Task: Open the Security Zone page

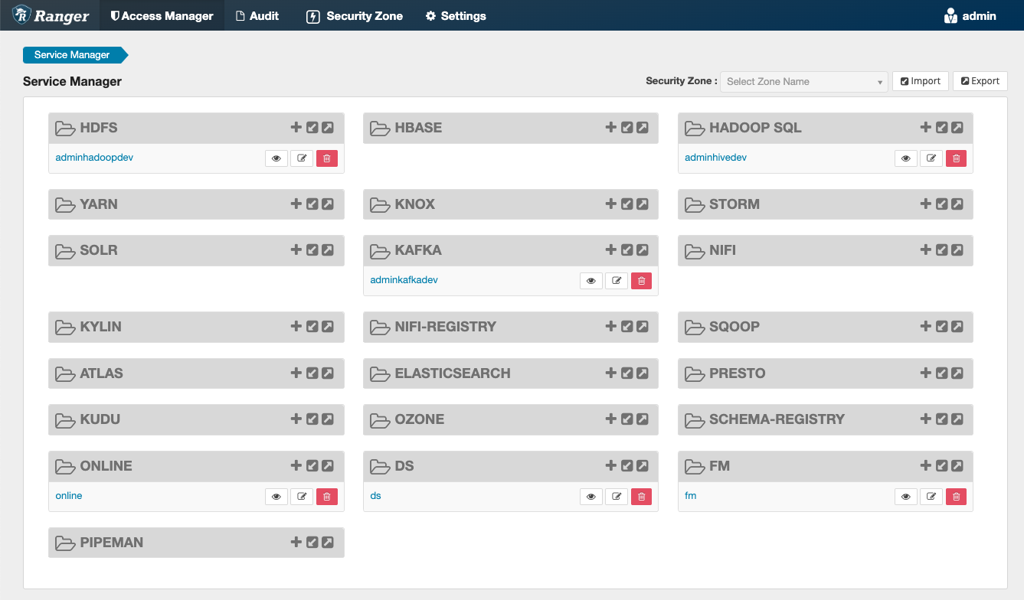Action: [x=355, y=15]
